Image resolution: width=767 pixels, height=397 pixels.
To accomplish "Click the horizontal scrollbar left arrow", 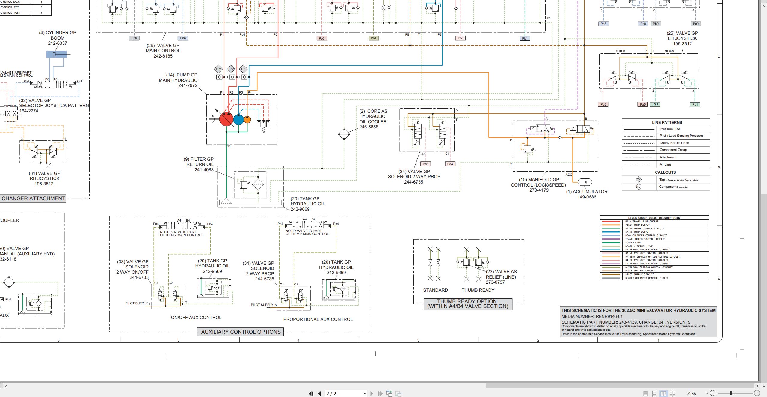I will click(x=6, y=386).
